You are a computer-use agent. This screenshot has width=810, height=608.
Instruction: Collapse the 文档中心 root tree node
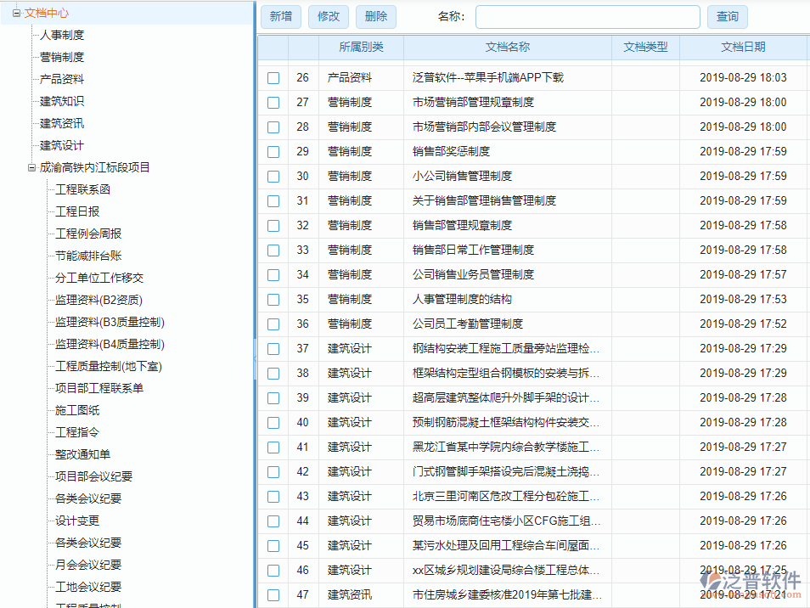point(15,13)
